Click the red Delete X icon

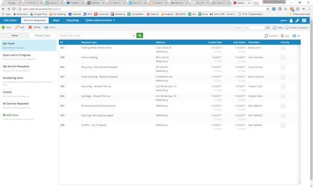coord(30,27)
